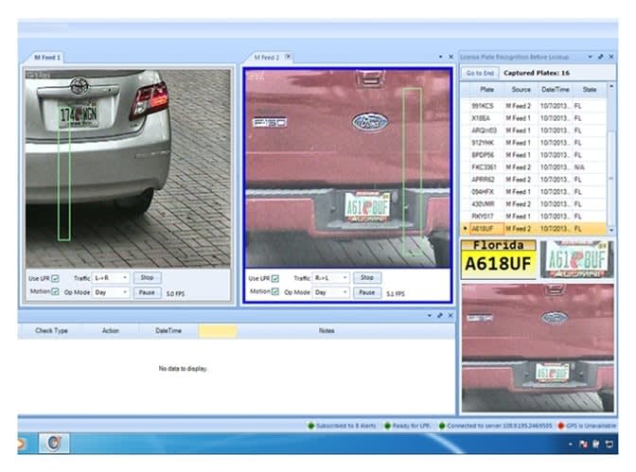Pin the License Plate Recognition panel
This screenshot has width=636, height=472.
click(x=602, y=58)
